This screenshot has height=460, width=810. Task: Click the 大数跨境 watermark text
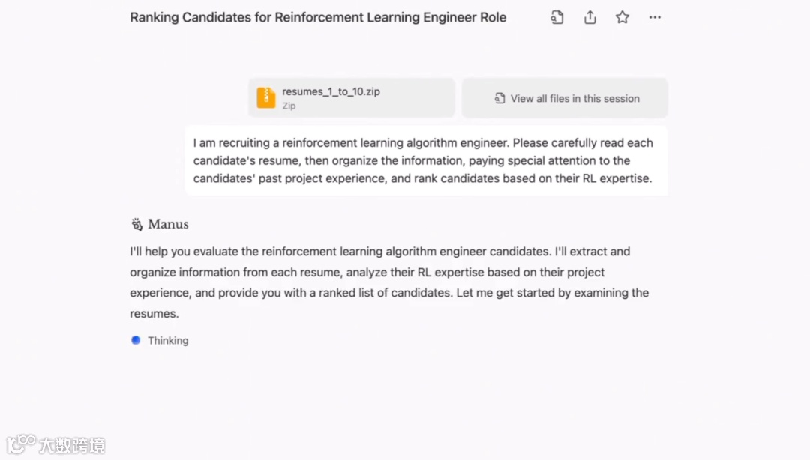(x=72, y=444)
